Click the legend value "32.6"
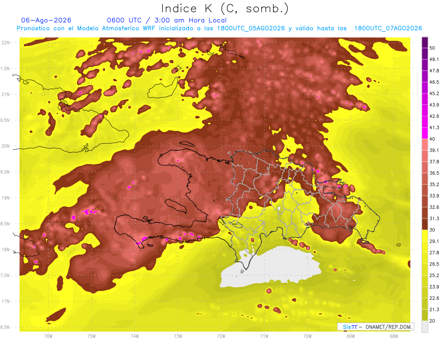 (434, 207)
